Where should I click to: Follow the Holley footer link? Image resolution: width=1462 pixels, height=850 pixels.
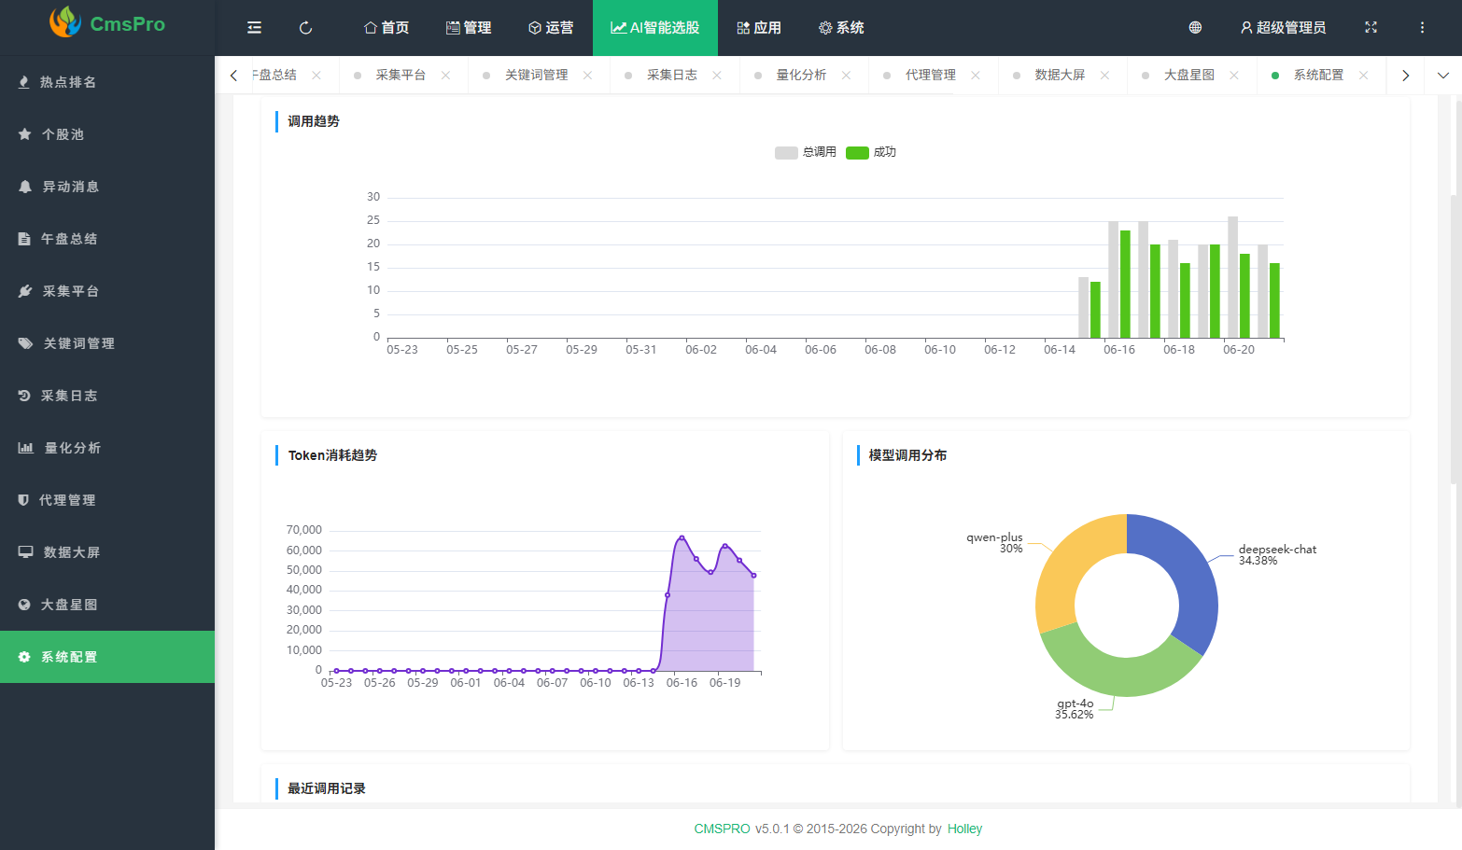point(964,829)
